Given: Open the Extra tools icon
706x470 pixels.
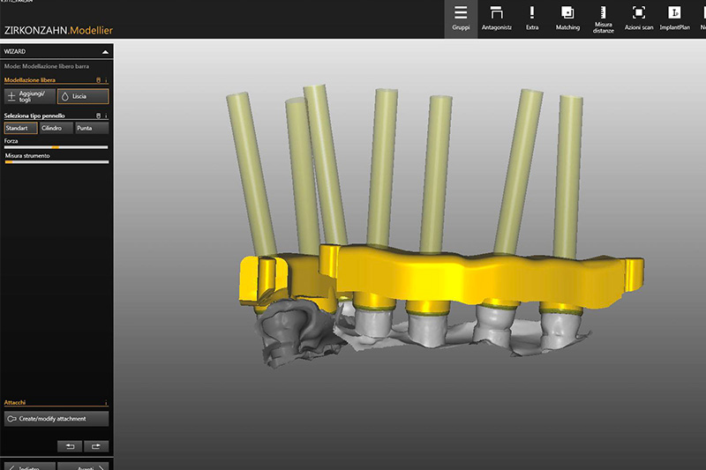Looking at the screenshot, I should tap(532, 19).
